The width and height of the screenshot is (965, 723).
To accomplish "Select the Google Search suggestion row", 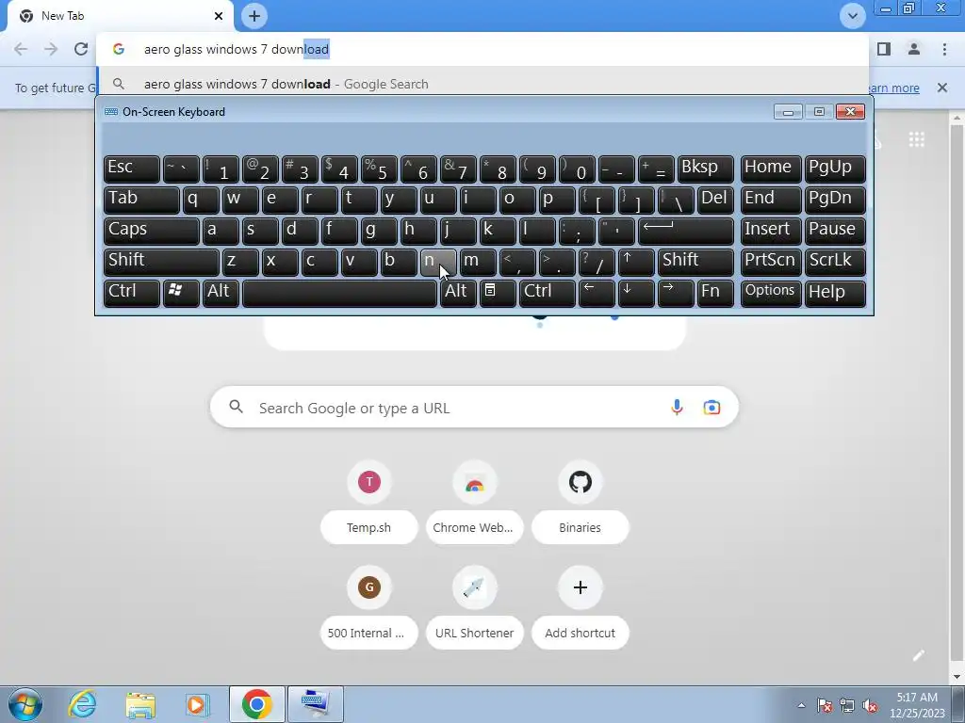I will pyautogui.click(x=483, y=84).
